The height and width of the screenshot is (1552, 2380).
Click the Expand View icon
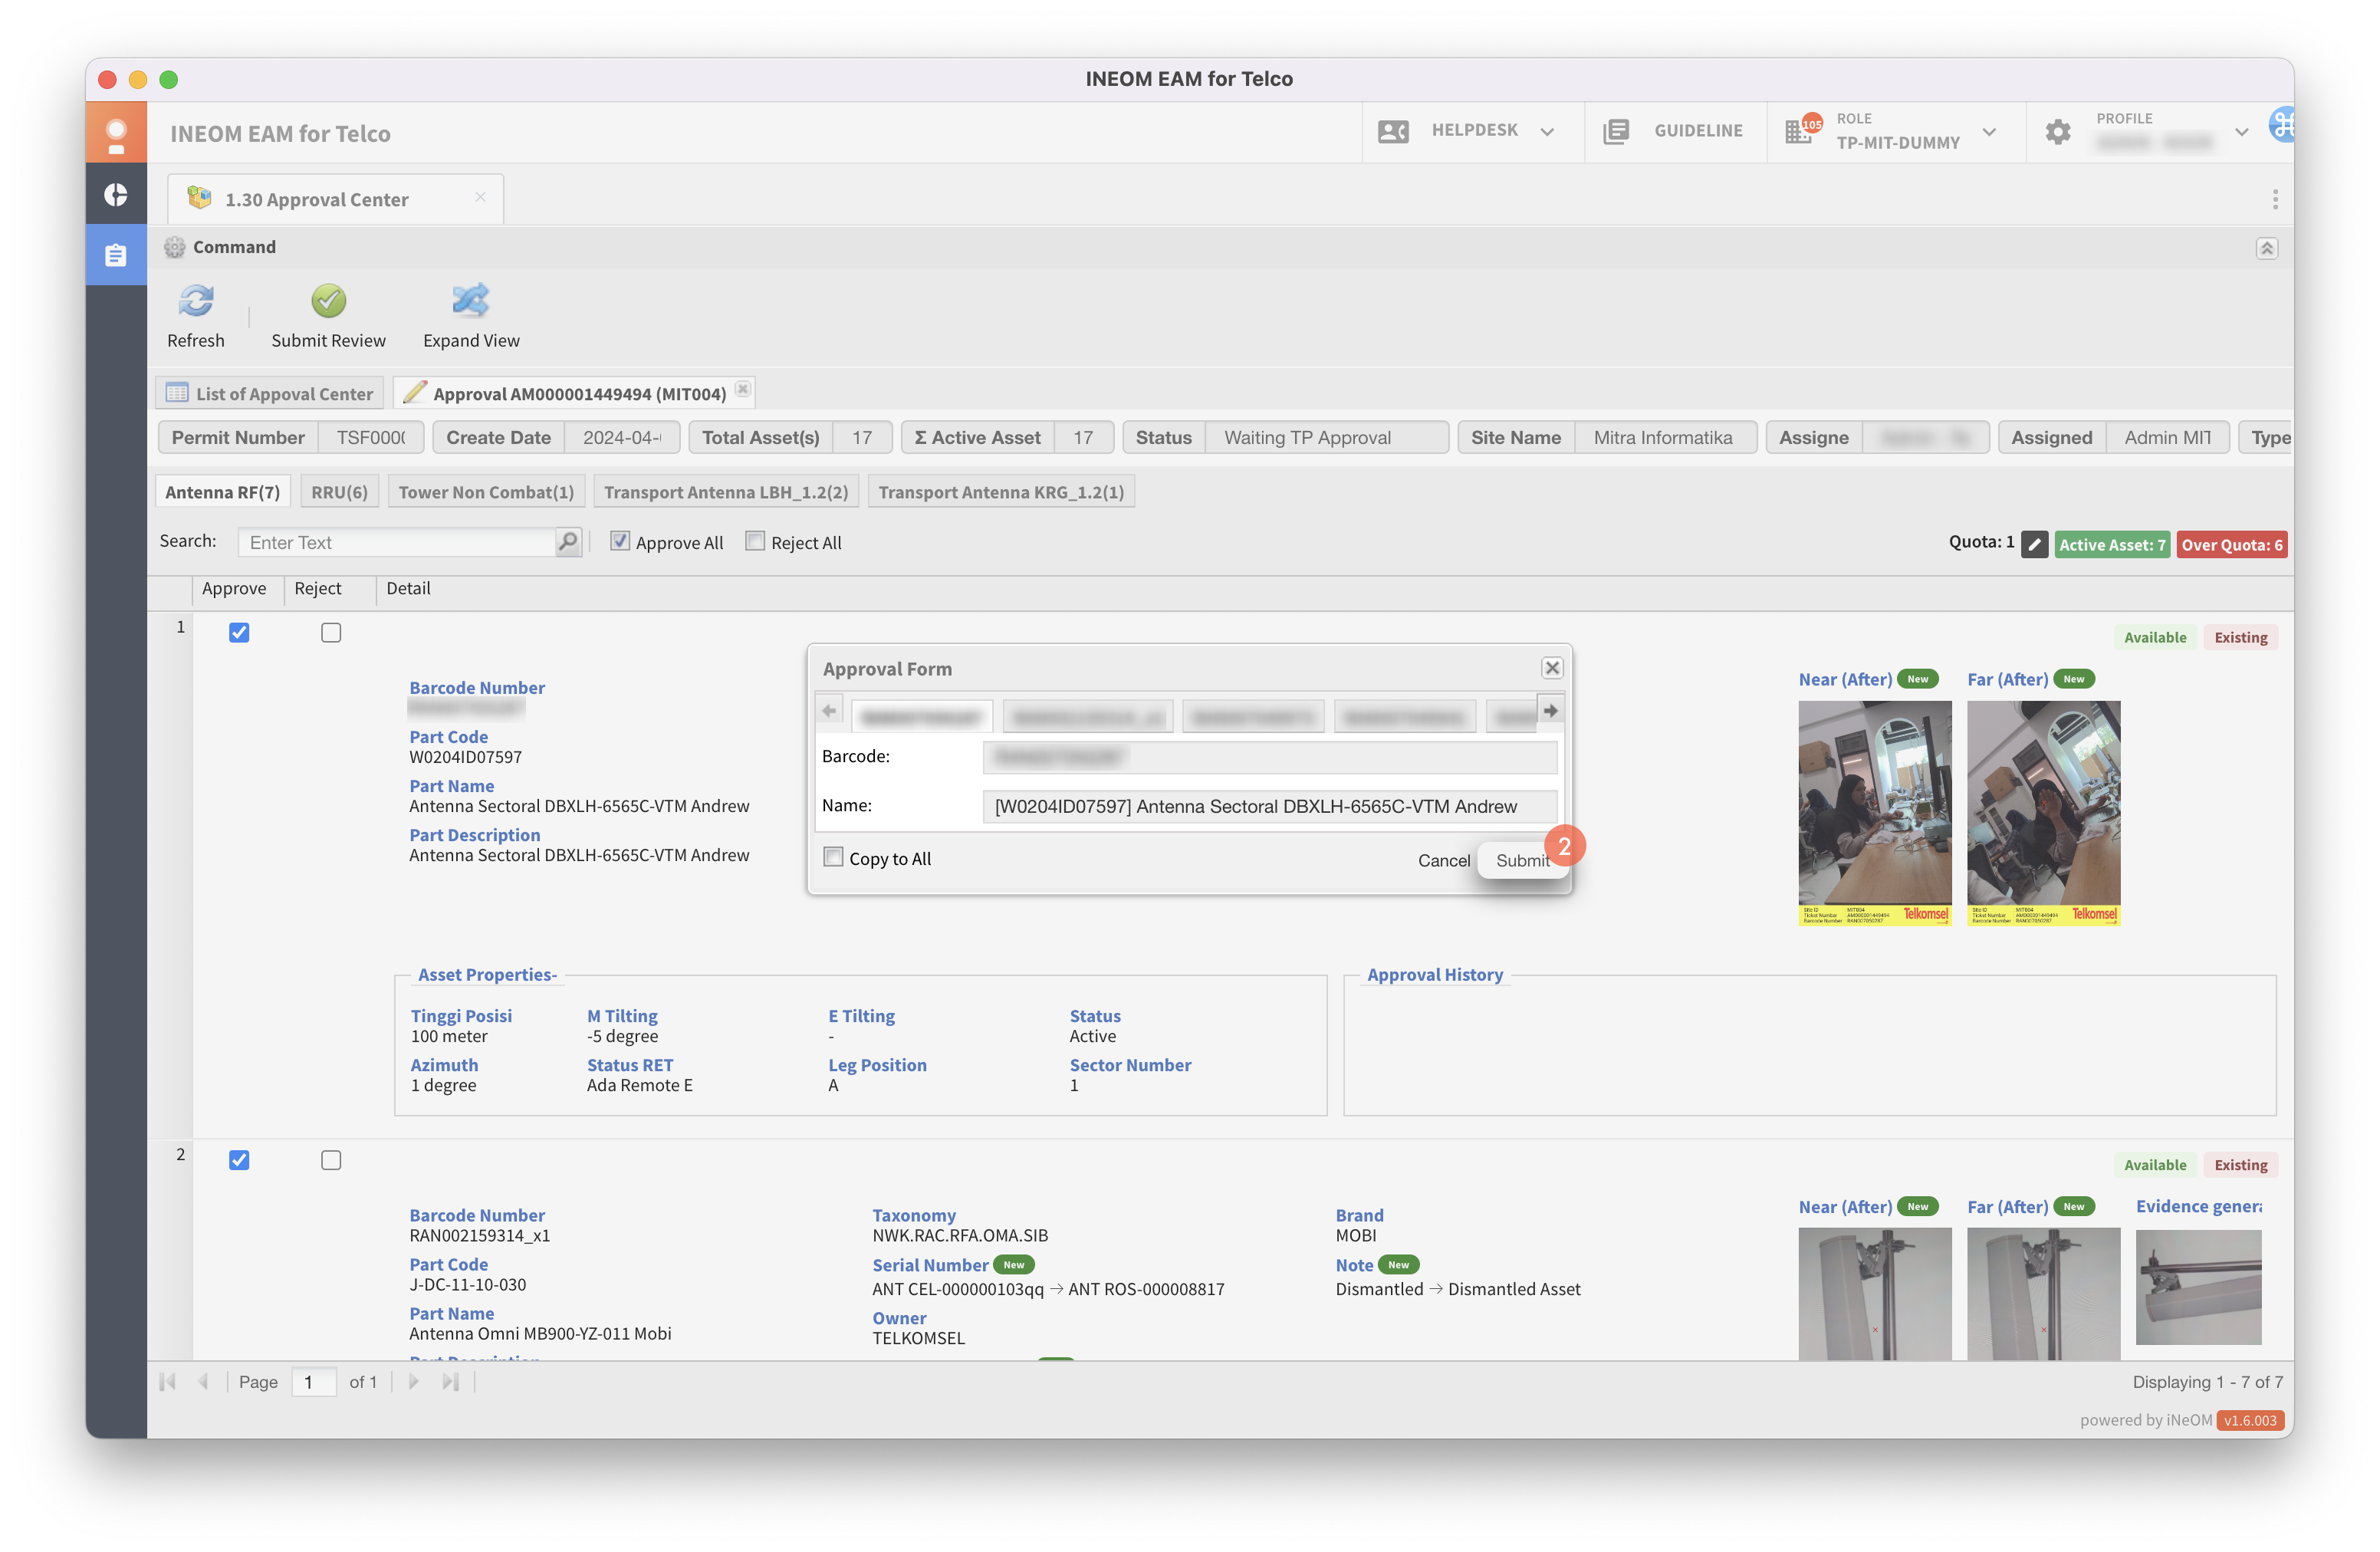[470, 301]
